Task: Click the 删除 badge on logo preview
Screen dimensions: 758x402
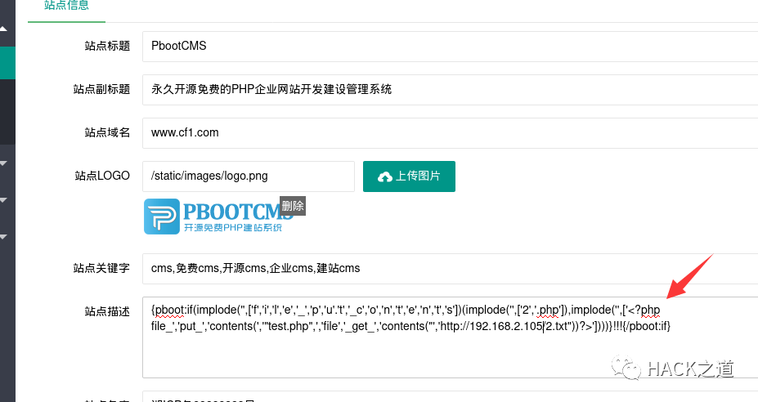Action: pos(293,206)
